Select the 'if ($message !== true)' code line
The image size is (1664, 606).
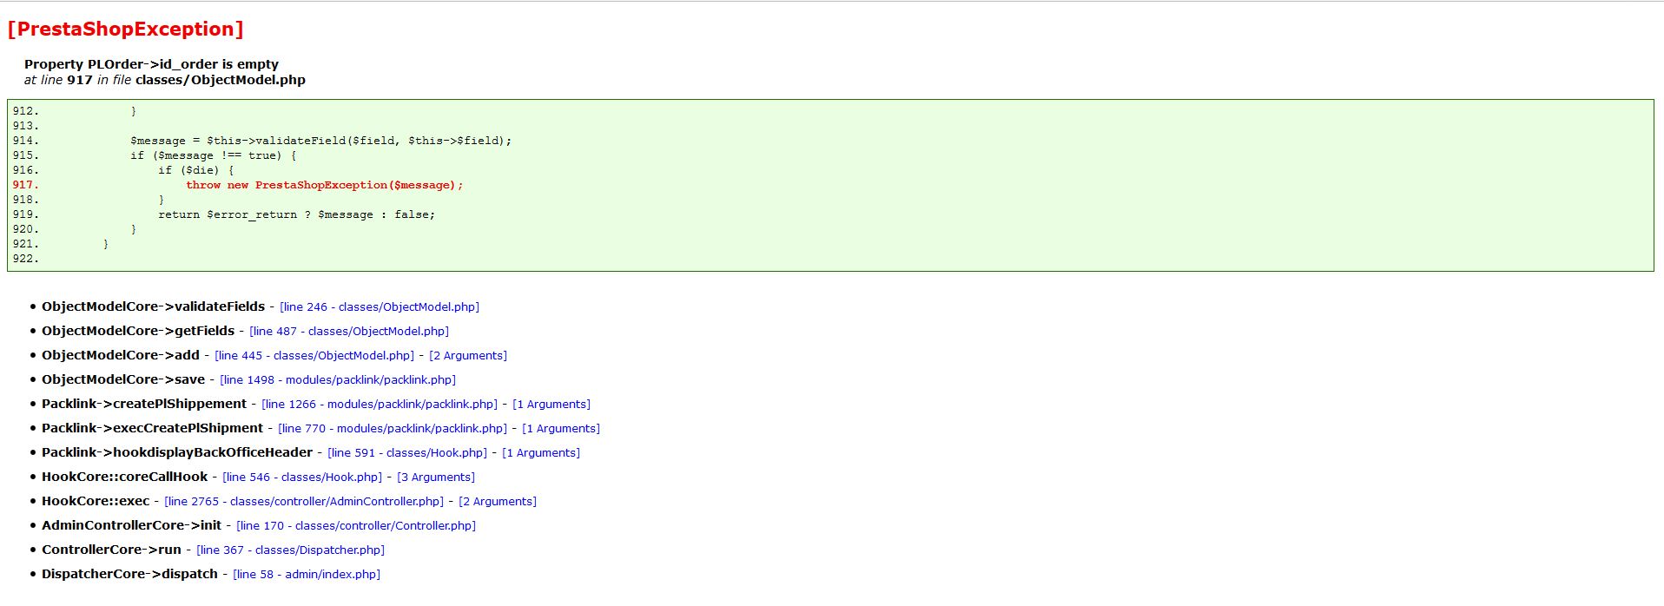tap(214, 155)
